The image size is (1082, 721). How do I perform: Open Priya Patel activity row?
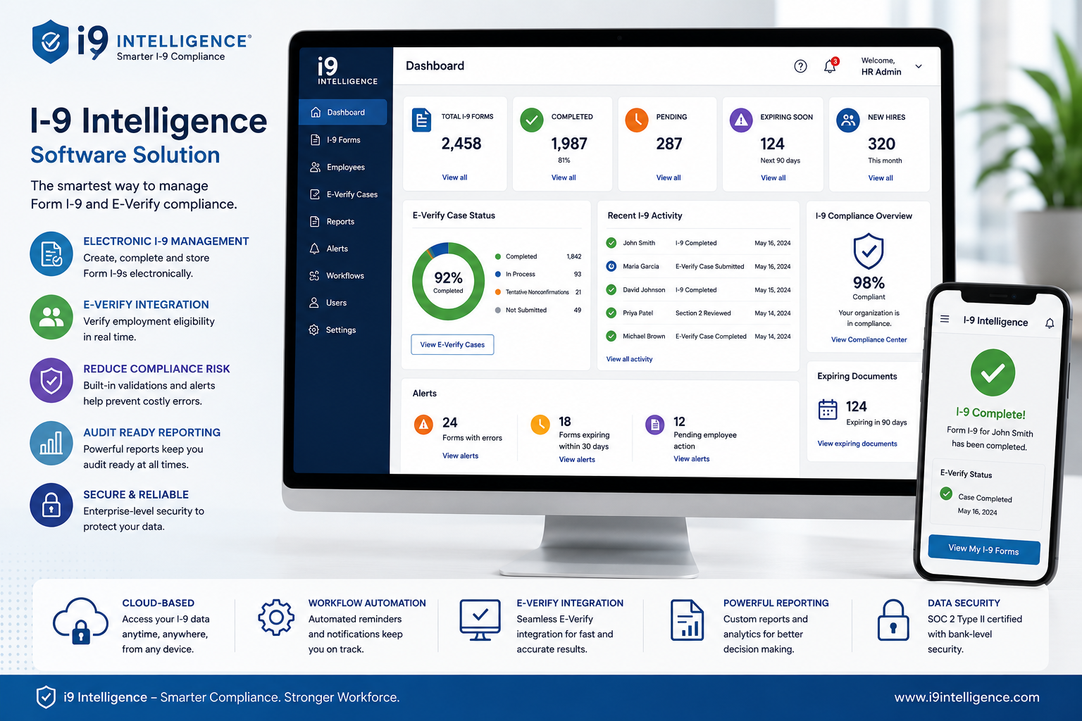[698, 313]
